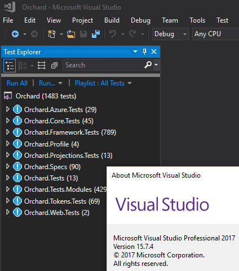The image size is (239, 271).
Task: Click the search magnifier icon
Action: (148, 65)
